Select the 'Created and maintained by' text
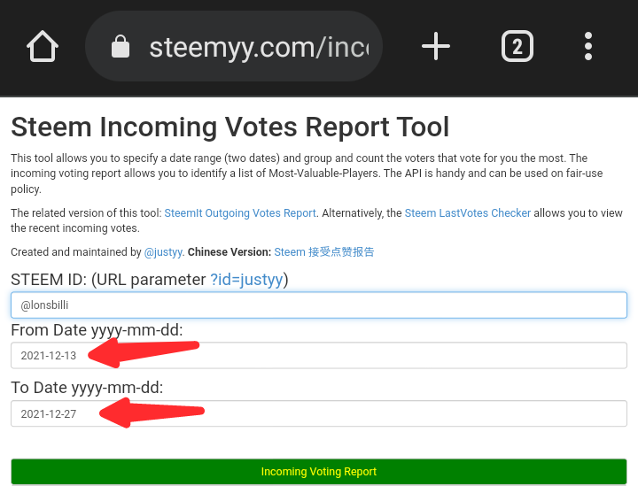Viewport: 638px width, 486px height. tap(75, 252)
